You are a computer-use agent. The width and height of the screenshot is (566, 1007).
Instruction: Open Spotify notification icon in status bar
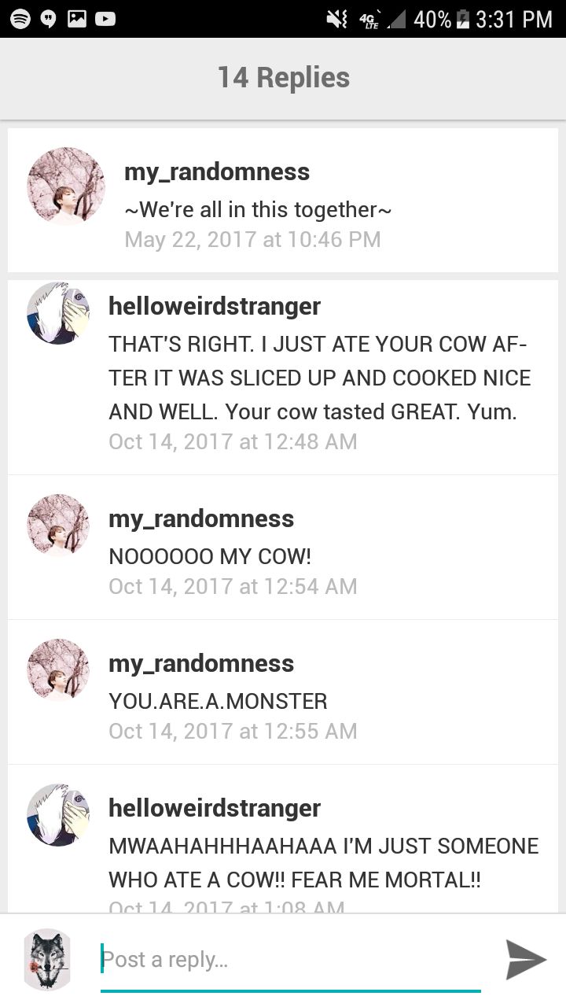click(20, 18)
